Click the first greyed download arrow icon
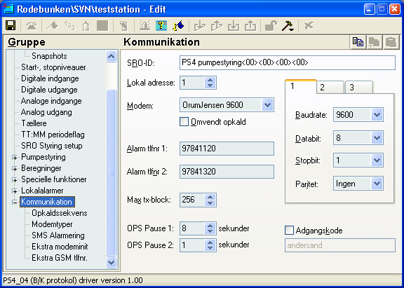Screen dimensions: 404x288 200,26
